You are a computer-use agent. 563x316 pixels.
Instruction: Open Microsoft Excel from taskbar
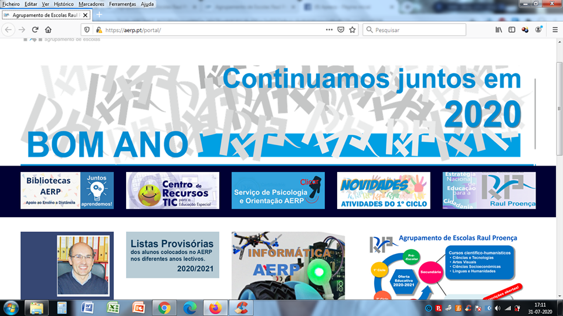click(x=113, y=308)
